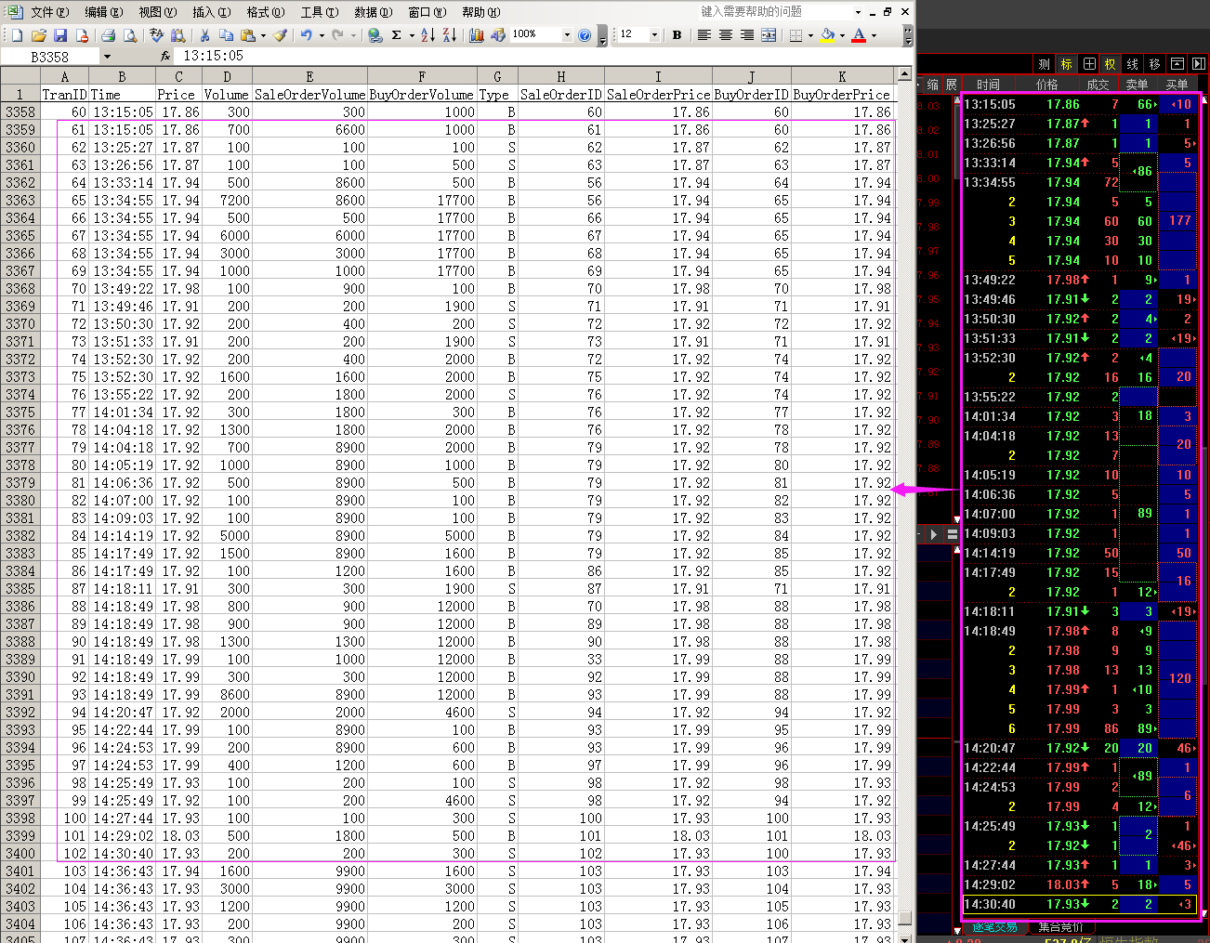Click the 测 measure icon in chart toolbar

pos(1045,64)
